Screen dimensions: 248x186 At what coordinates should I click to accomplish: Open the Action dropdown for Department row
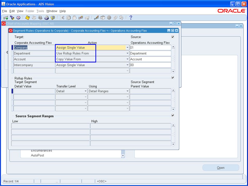point(127,53)
